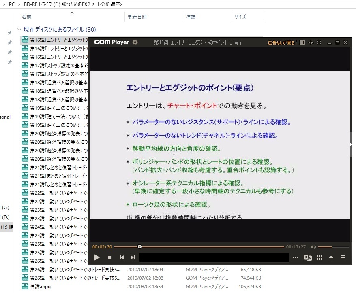356x293 pixels.
Task: Sort files by 種類 column header
Action: [x=191, y=17]
